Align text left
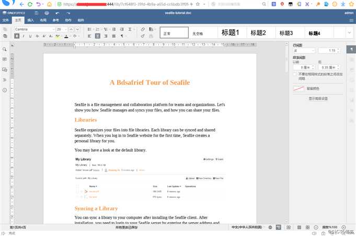356x236 pixels. (x=90, y=36)
